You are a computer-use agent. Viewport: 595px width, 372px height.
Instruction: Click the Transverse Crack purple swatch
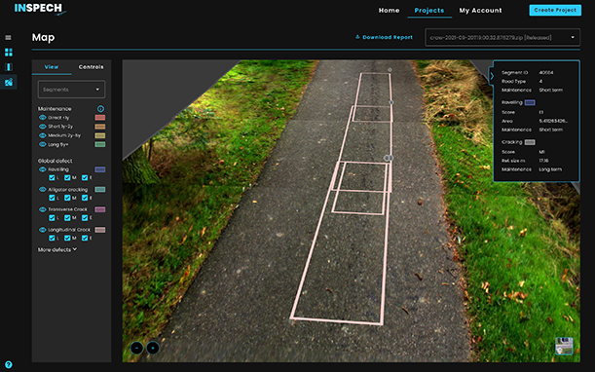coord(100,209)
